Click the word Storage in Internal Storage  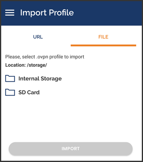click(x=51, y=79)
